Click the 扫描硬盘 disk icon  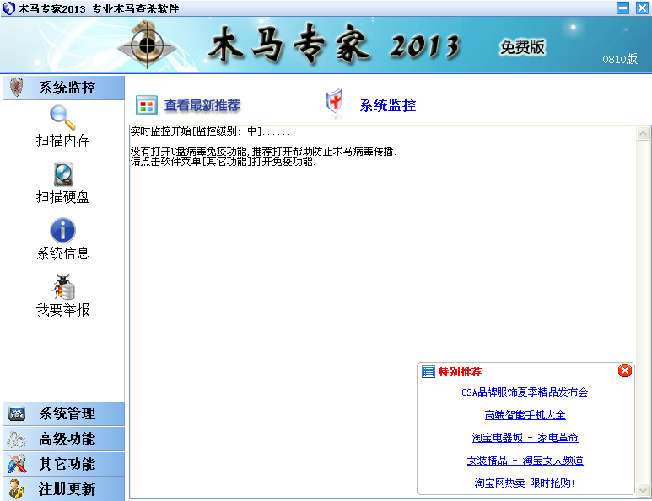point(62,173)
